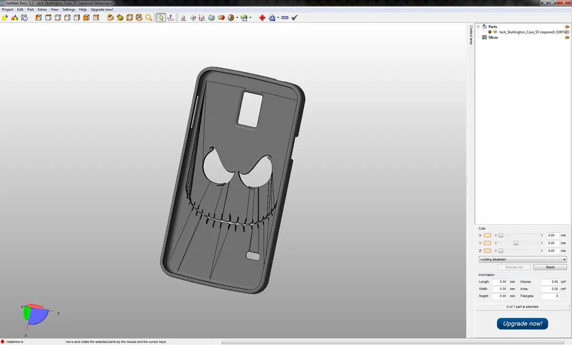Click the Y axis cut slider handle

pos(515,243)
